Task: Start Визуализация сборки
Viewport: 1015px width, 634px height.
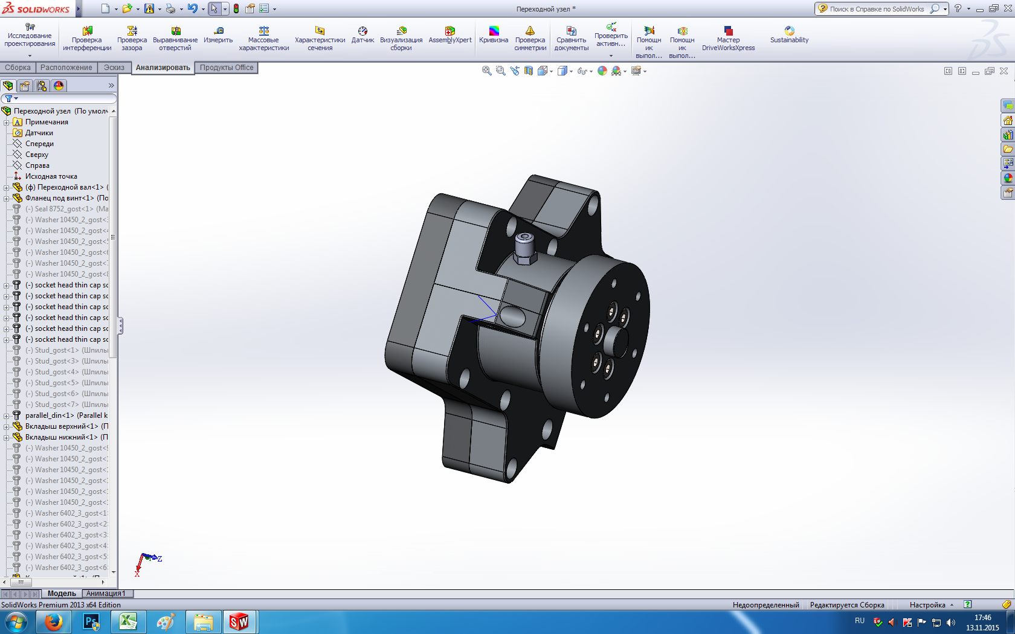Action: (x=401, y=39)
